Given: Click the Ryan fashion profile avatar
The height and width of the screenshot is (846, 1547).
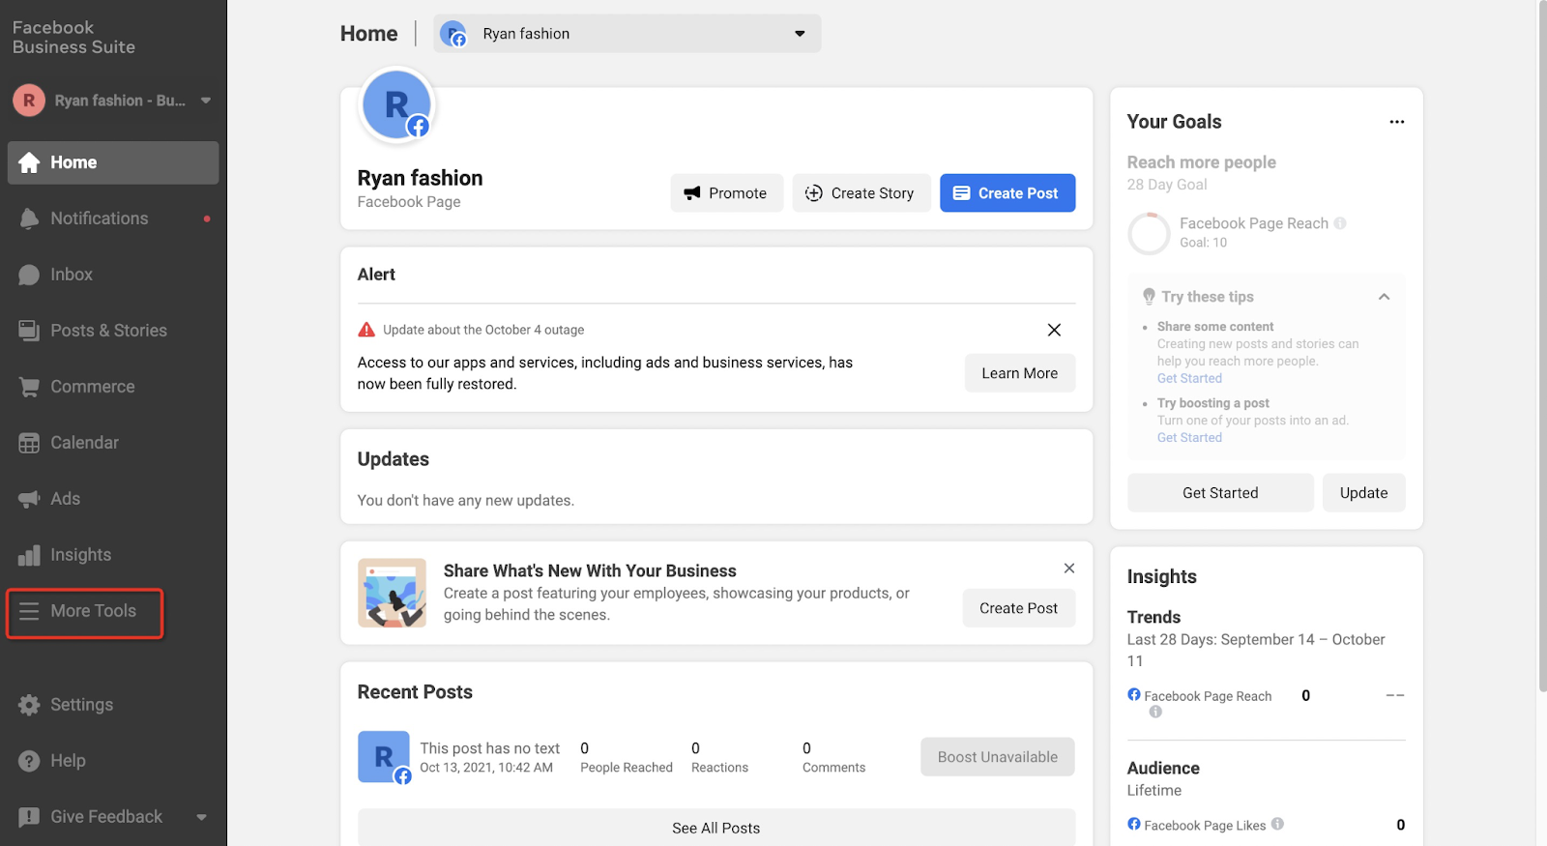Looking at the screenshot, I should click(396, 104).
